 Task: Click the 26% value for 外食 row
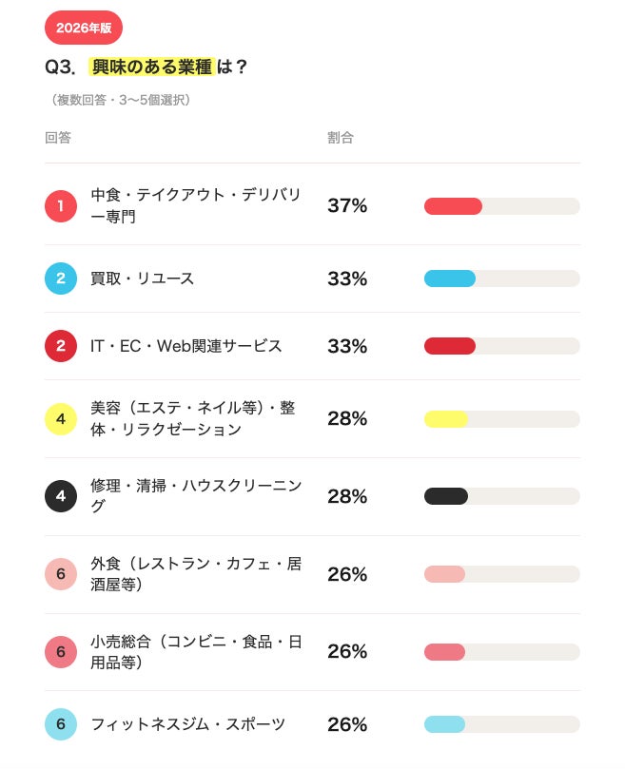click(x=347, y=574)
